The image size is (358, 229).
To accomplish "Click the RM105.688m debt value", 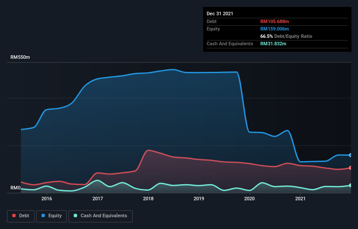I will (x=274, y=21).
